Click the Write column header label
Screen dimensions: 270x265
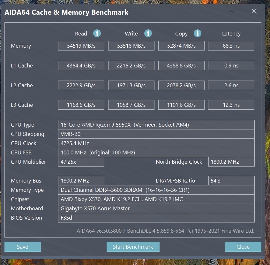[131, 34]
